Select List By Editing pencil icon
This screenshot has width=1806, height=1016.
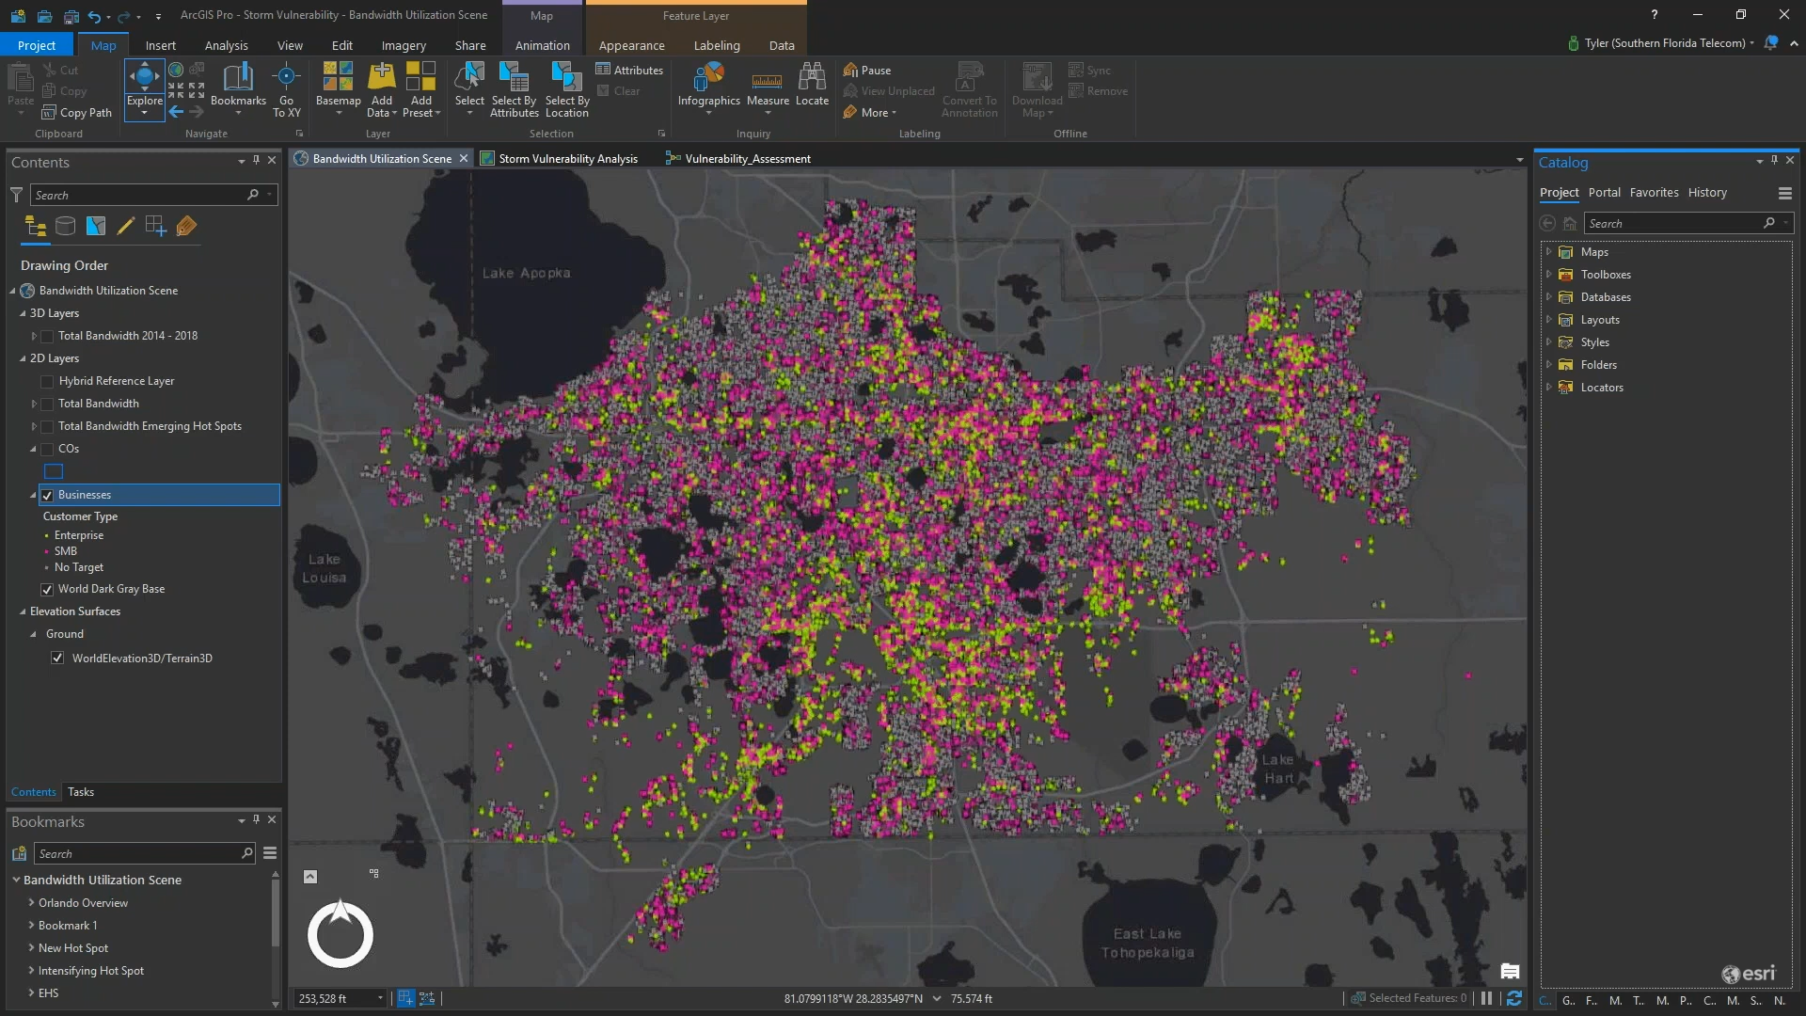click(x=125, y=226)
